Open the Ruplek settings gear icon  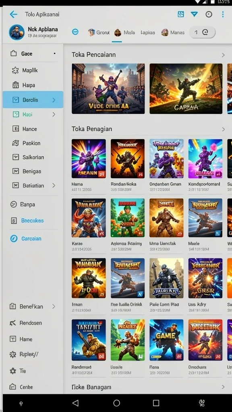pyautogui.click(x=12, y=354)
